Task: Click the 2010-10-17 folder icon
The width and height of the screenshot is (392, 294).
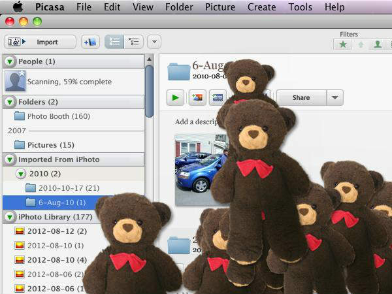Action: coord(31,188)
